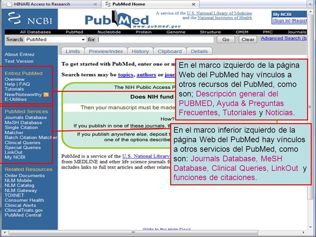Open My NCBI link in sidebar
The width and height of the screenshot is (316, 237).
15,157
